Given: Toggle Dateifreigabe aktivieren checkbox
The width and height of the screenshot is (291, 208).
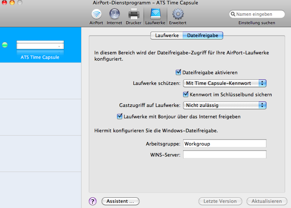Looking at the screenshot, I should click(179, 72).
